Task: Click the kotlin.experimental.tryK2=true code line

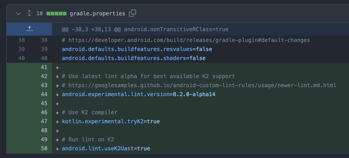Action: pos(111,121)
